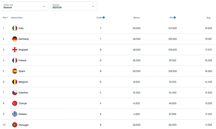Image resolution: width=216 pixels, height=129 pixels.
Task: Click the Türkiye flag icon
Action: [15, 103]
